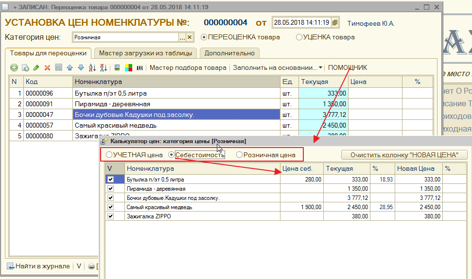Click Новая Цена column header

419,168
